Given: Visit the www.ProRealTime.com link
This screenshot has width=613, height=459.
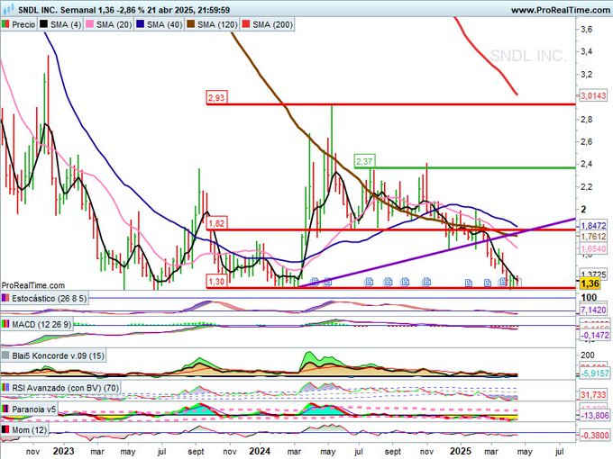Looking at the screenshot, I should pyautogui.click(x=560, y=10).
